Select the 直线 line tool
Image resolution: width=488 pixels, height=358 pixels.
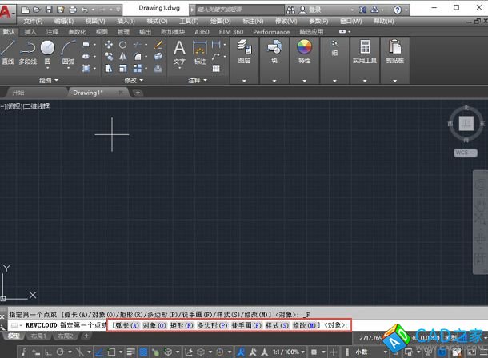tap(8, 52)
